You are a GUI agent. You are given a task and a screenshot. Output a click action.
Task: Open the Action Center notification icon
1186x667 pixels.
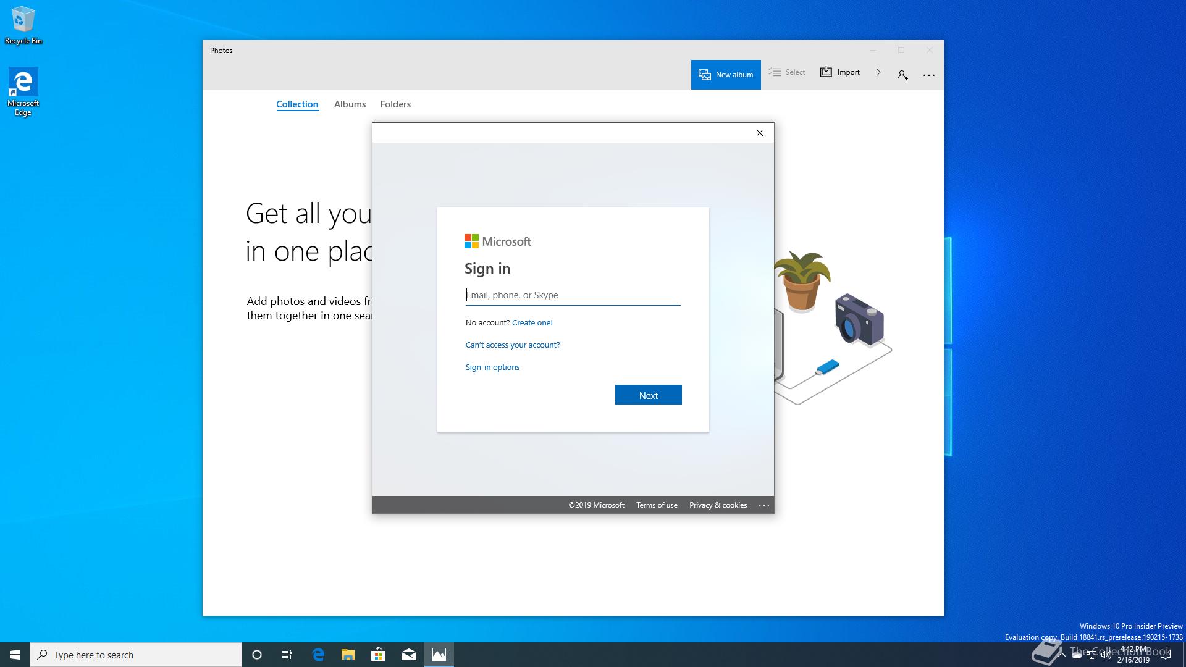tap(1166, 655)
